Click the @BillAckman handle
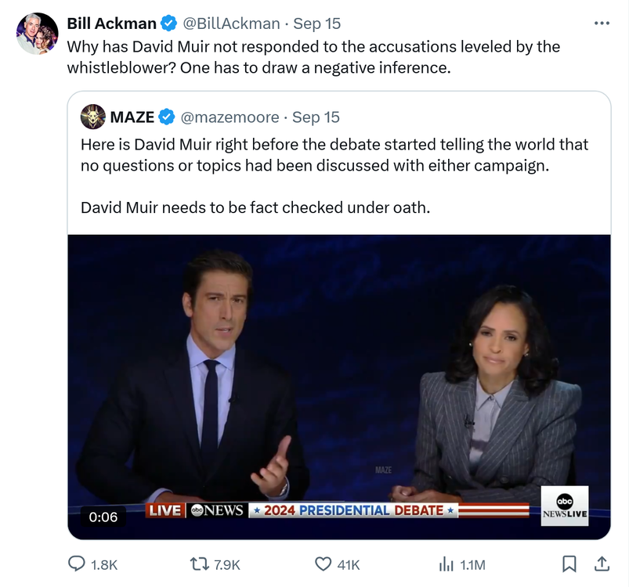629x587 pixels. pyautogui.click(x=231, y=23)
